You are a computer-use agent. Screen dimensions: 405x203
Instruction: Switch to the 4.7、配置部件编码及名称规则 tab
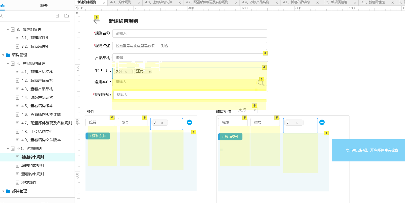click(207, 2)
